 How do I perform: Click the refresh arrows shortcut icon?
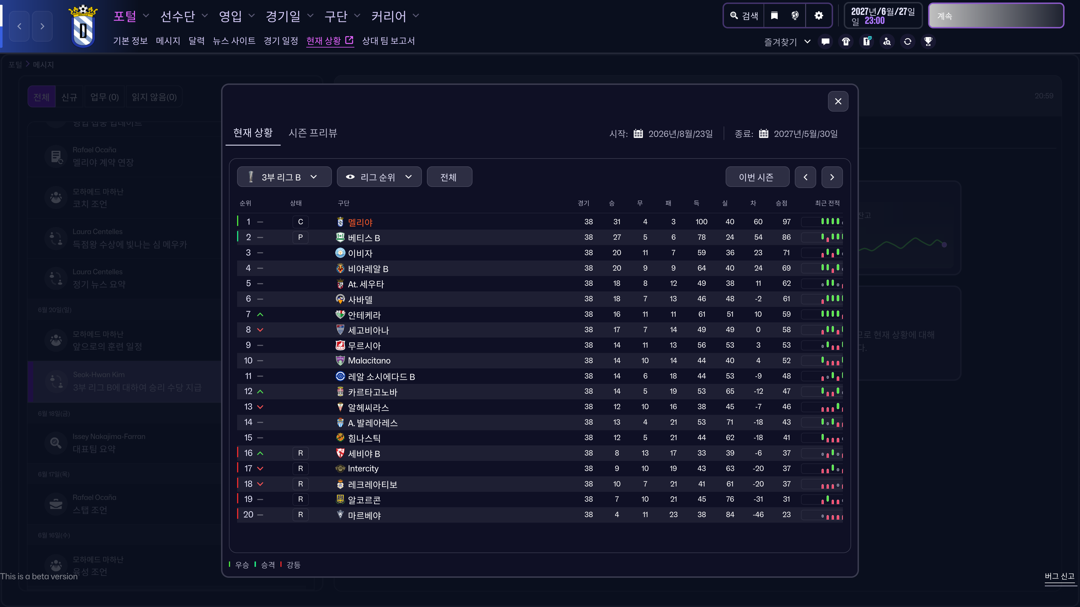907,42
